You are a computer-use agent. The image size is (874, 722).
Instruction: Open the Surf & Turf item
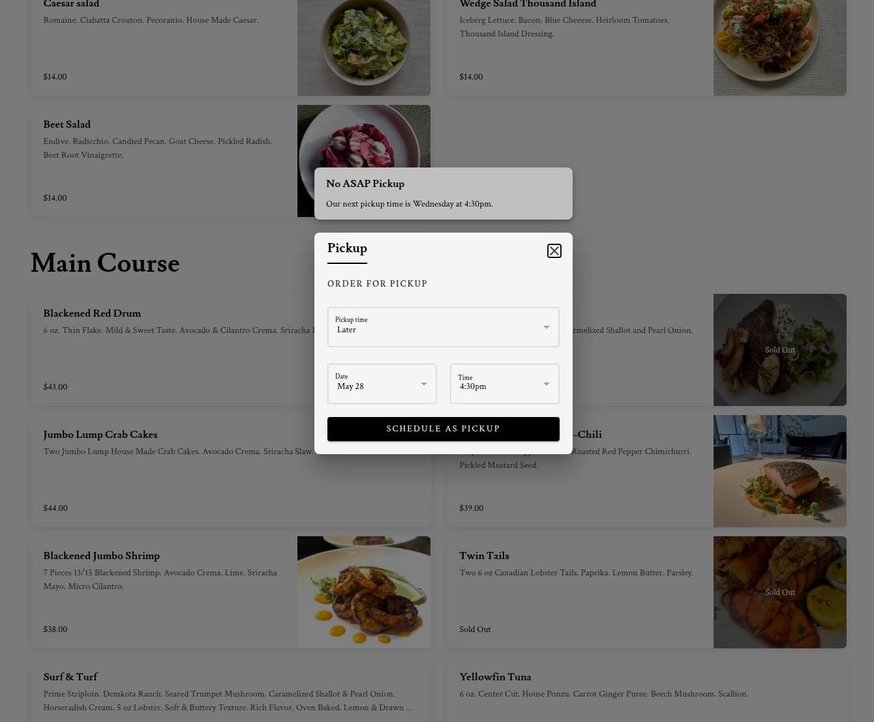[x=230, y=690]
